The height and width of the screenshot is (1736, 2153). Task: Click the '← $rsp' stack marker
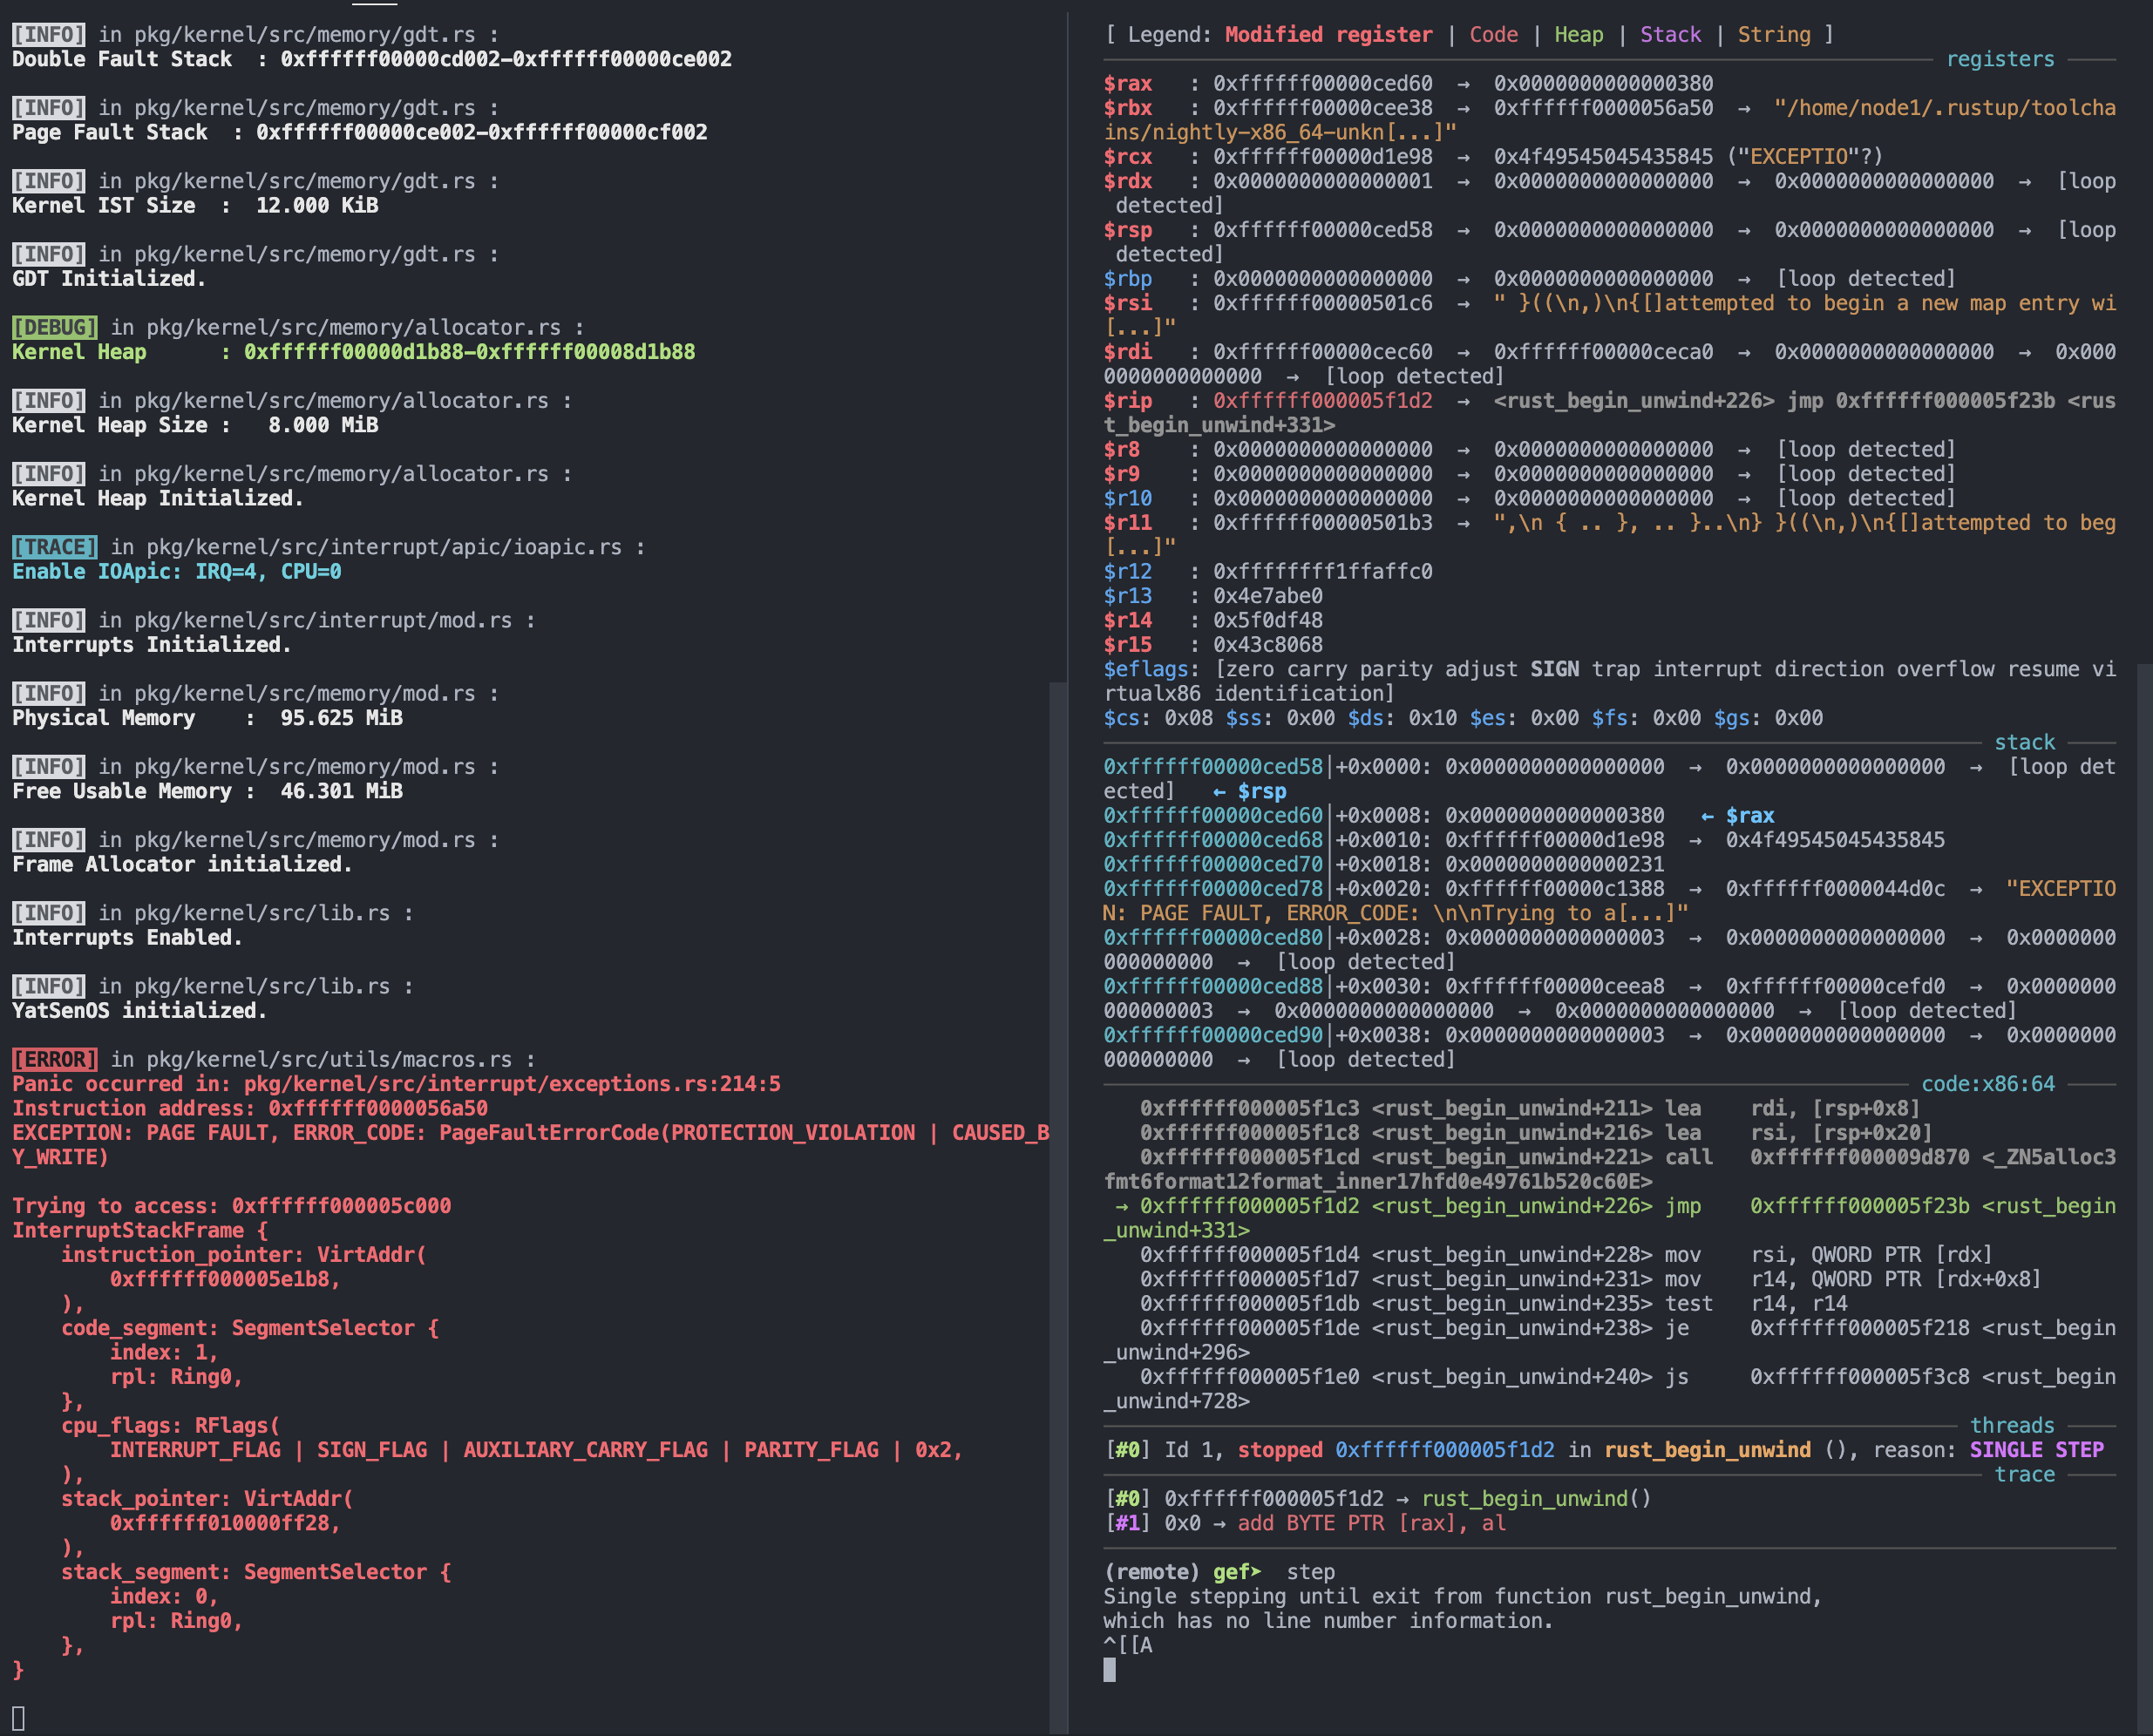pyautogui.click(x=1249, y=791)
